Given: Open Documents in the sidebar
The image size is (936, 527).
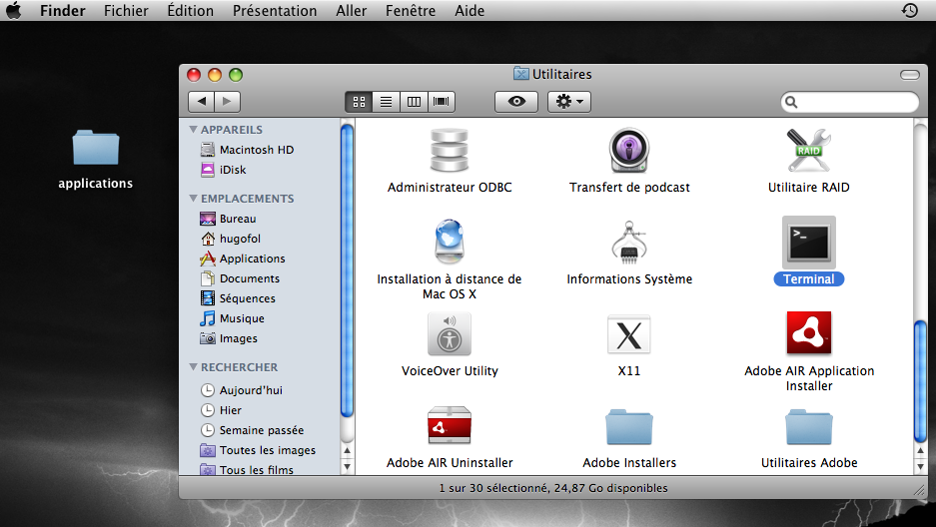Looking at the screenshot, I should (x=240, y=278).
